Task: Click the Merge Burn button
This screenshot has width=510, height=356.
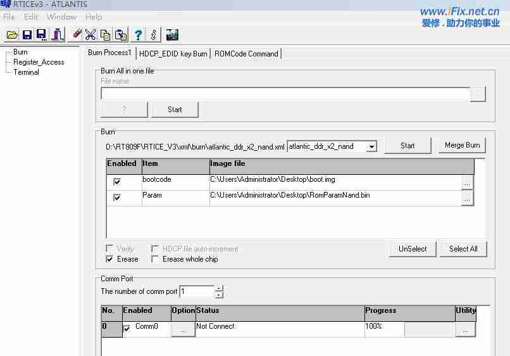Action: [462, 146]
